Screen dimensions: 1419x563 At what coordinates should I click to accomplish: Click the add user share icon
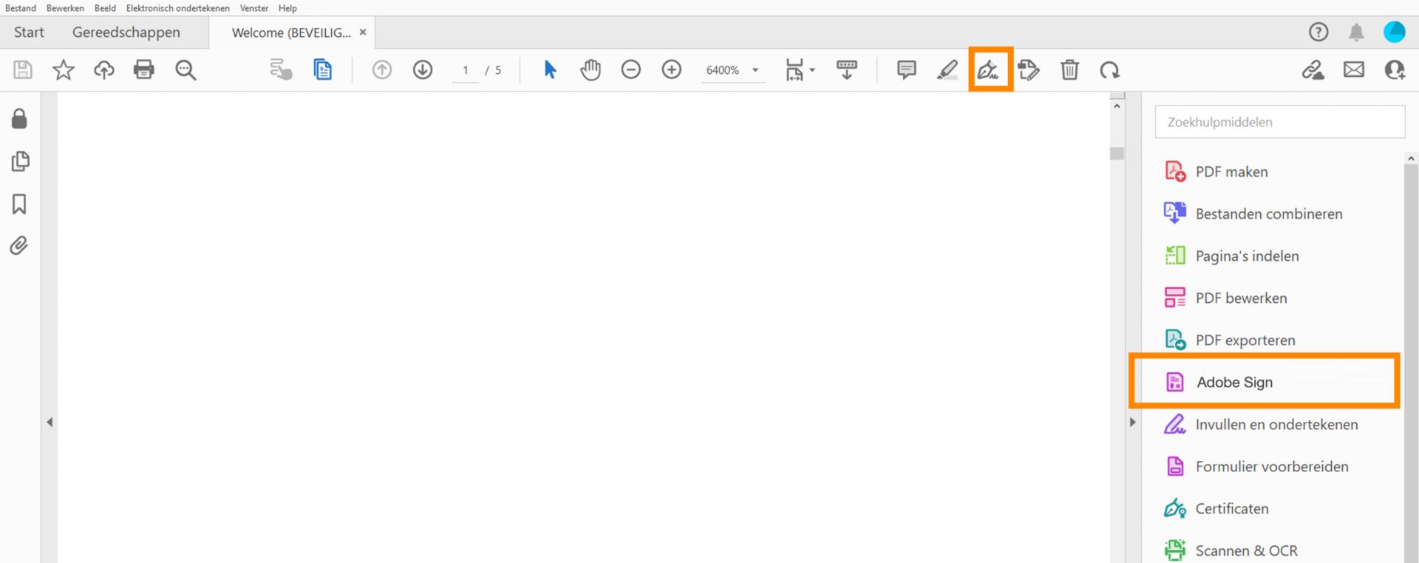(1395, 70)
